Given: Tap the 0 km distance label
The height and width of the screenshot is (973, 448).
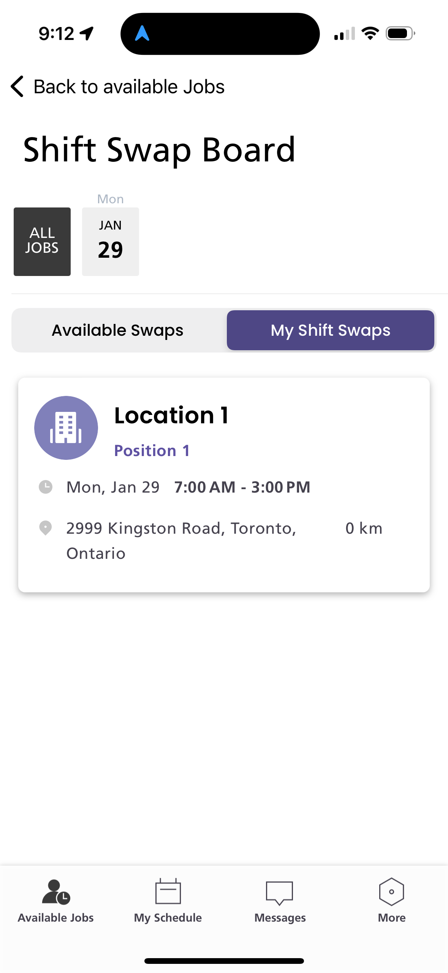Looking at the screenshot, I should click(364, 528).
